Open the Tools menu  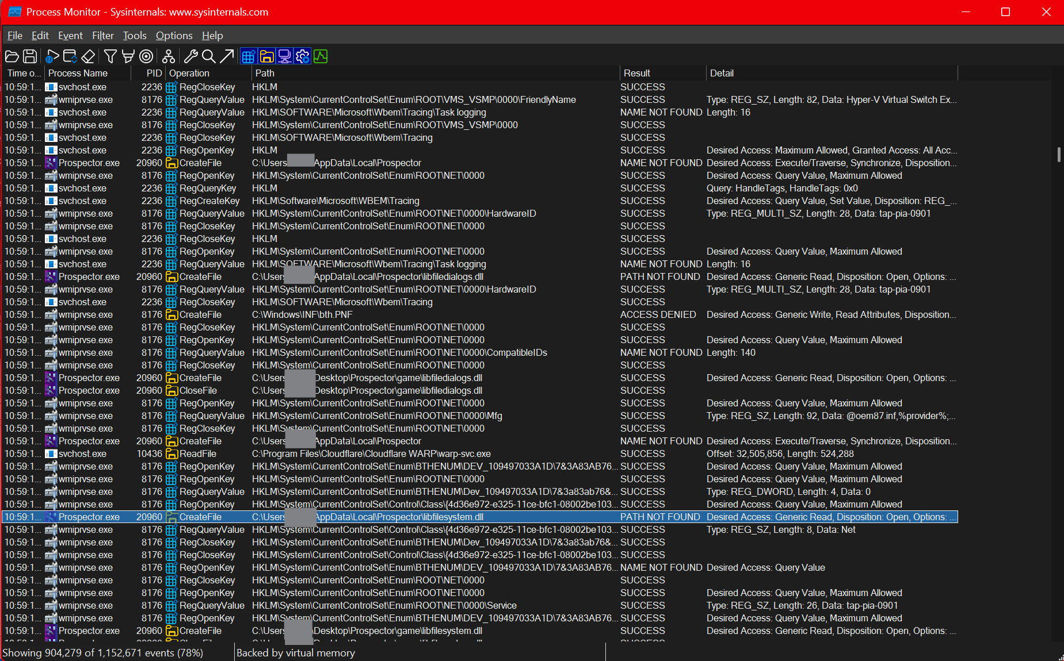pos(135,36)
